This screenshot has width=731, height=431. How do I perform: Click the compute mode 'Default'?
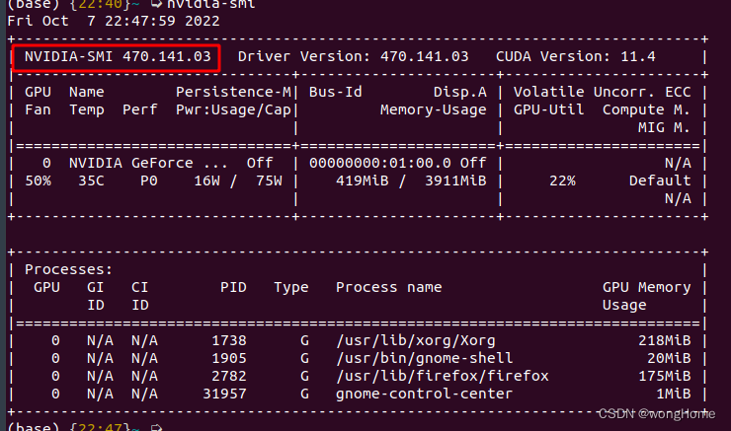pos(660,180)
